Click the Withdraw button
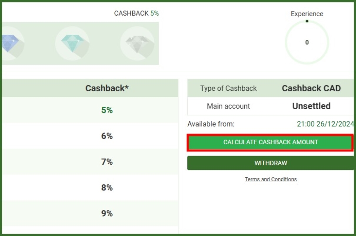This screenshot has width=356, height=236. tap(270, 163)
